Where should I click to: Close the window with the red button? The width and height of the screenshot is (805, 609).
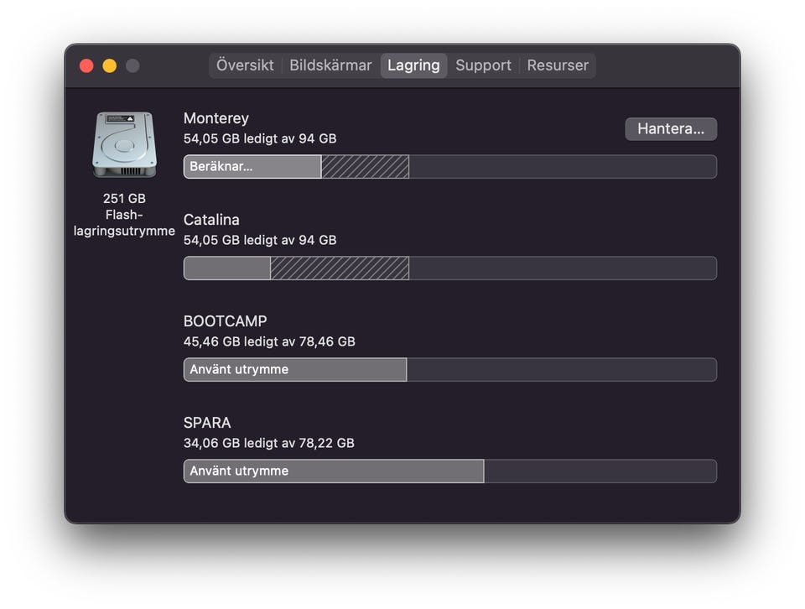pos(86,65)
